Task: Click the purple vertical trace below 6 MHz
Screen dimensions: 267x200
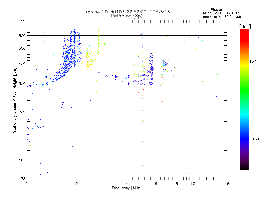Action: point(152,68)
